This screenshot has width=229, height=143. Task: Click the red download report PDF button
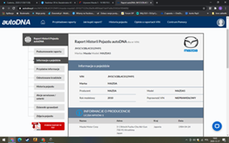click(x=53, y=126)
